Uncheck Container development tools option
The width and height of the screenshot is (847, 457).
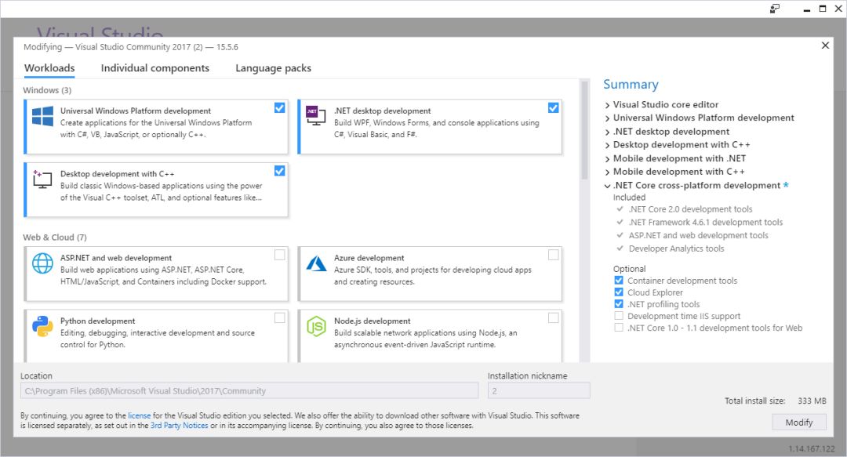tap(619, 281)
